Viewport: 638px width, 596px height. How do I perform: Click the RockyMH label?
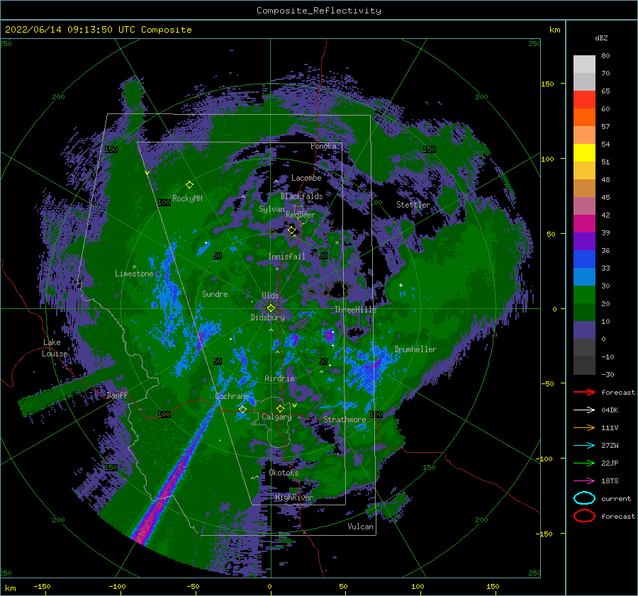(x=187, y=198)
